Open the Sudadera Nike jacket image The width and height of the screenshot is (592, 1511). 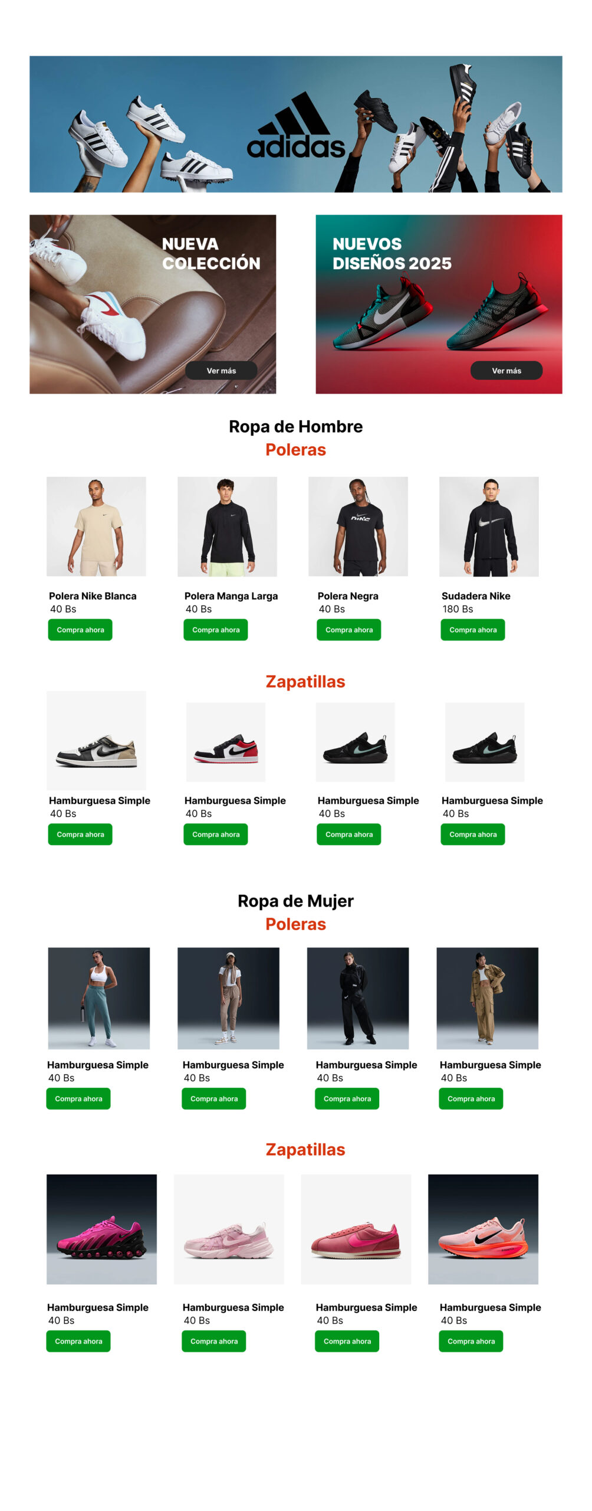pyautogui.click(x=489, y=526)
